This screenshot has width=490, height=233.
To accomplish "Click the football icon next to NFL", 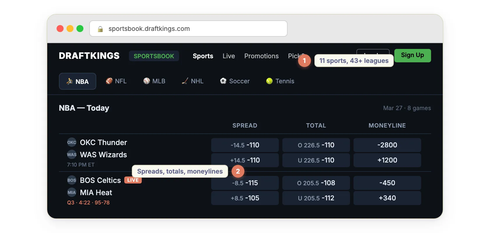I will click(109, 81).
